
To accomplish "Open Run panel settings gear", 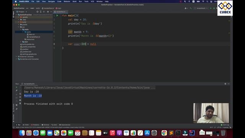I will click(225, 84).
